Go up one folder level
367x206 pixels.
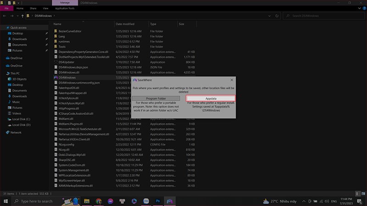pyautogui.click(x=22, y=16)
